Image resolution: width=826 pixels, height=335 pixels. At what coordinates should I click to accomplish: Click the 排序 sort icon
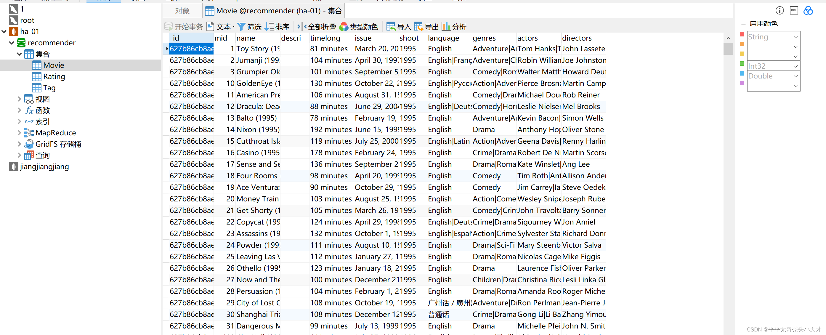tap(269, 27)
